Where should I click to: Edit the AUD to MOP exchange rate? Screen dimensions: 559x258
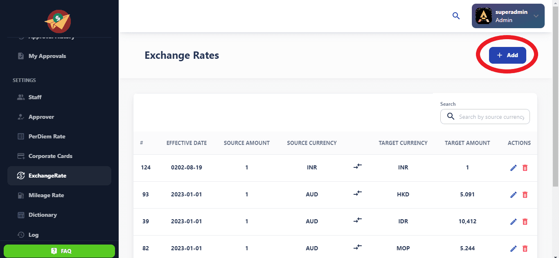coord(514,249)
